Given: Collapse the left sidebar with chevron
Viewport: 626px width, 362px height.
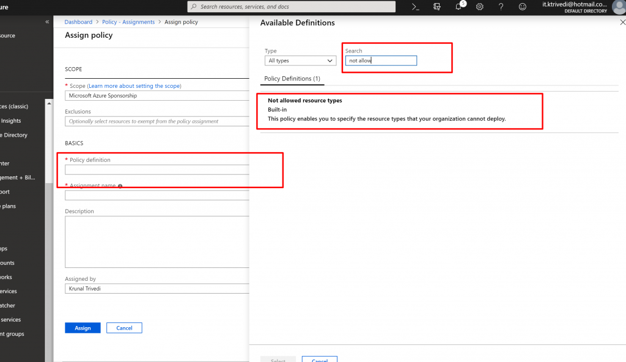Looking at the screenshot, I should click(47, 22).
